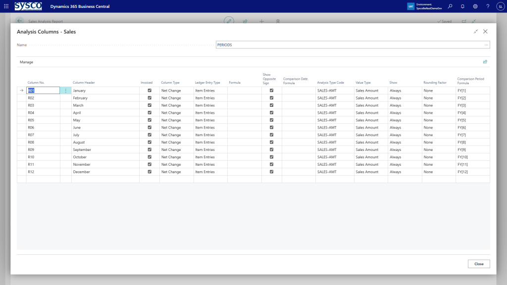This screenshot has height=285, width=507.
Task: Open the settings gear icon
Action: (475, 6)
